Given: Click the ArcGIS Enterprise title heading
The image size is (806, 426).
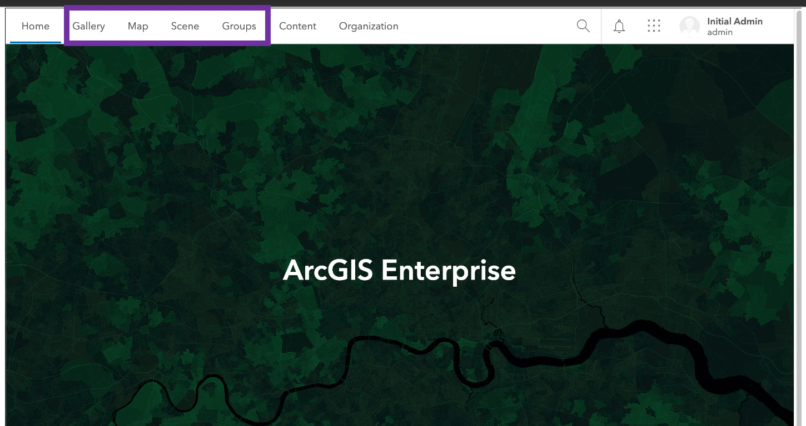Looking at the screenshot, I should click(400, 270).
